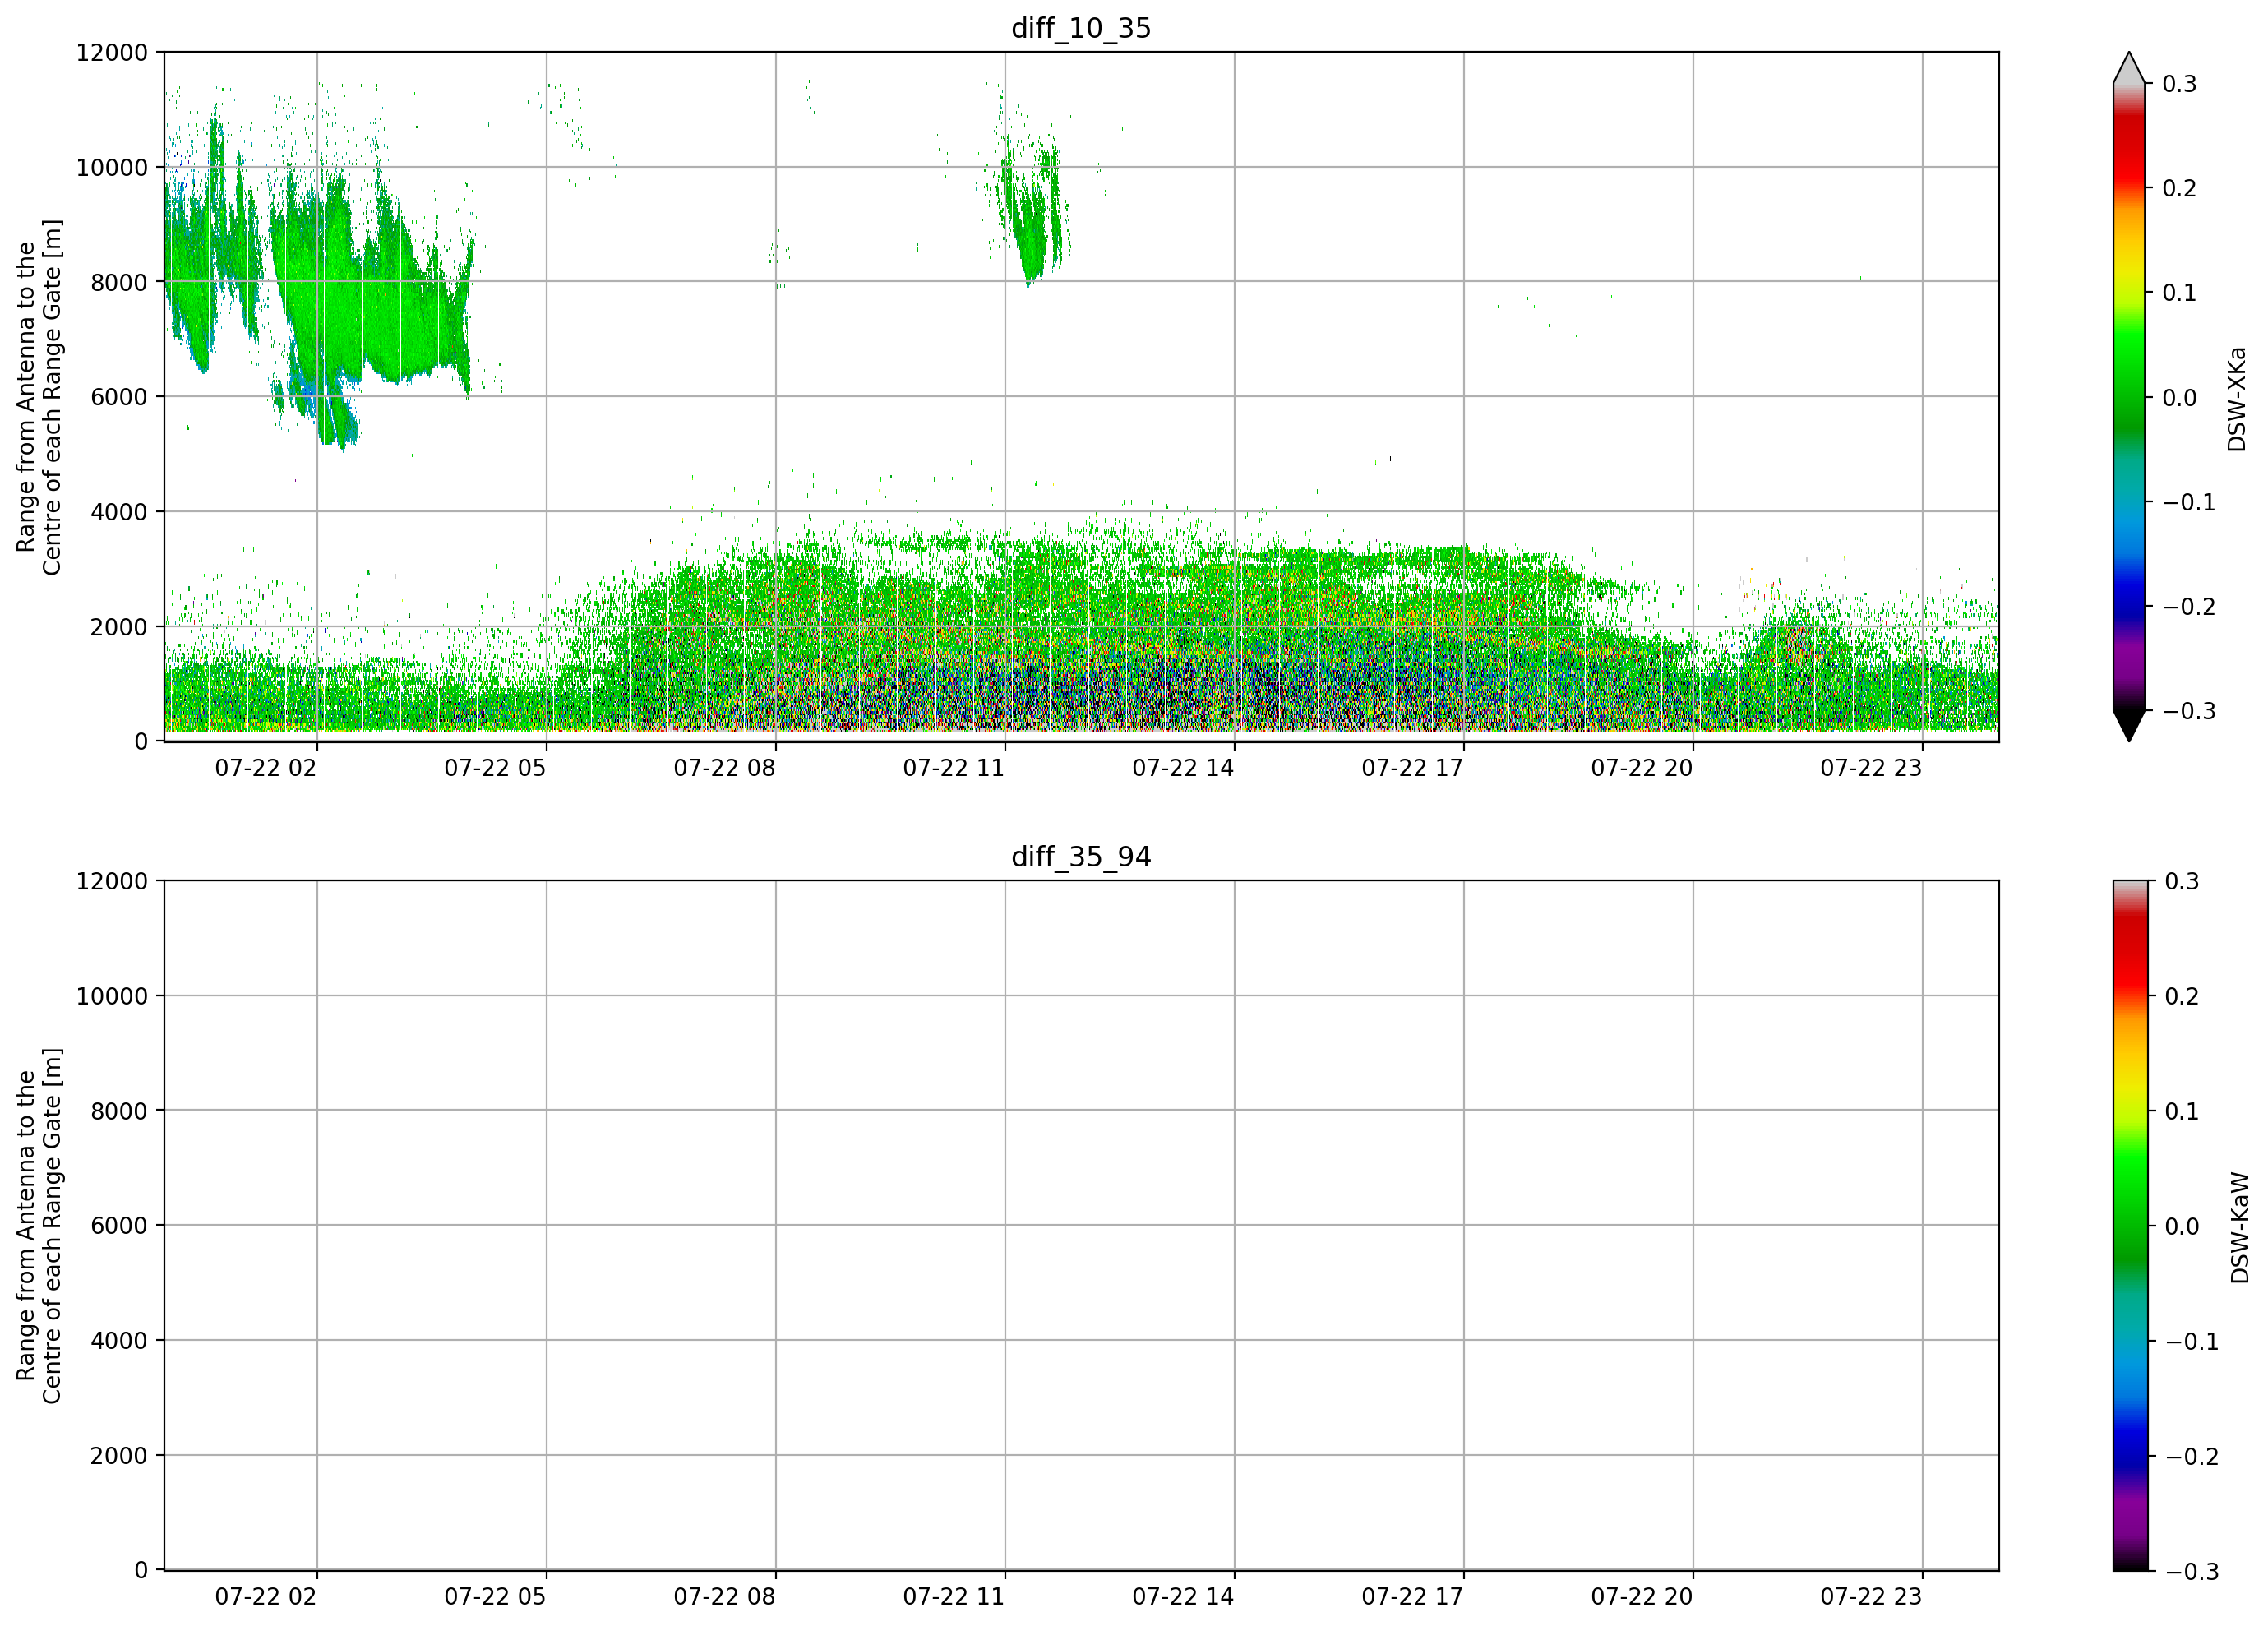Viewport: 2268px width, 1626px height.
Task: Click the DSW-KaW colorbar label
Action: pyautogui.click(x=2239, y=1228)
